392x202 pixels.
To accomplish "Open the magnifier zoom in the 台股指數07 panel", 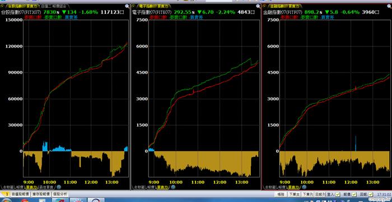I will tap(127, 6).
